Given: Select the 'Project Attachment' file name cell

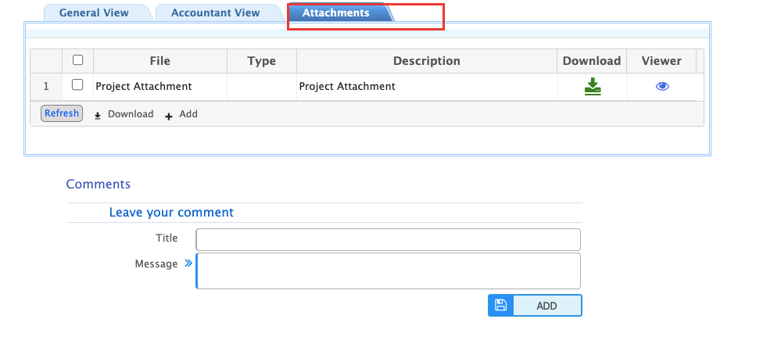Looking at the screenshot, I should click(160, 86).
